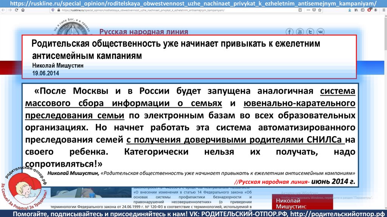Open the Facebook social icon

[290, 32]
